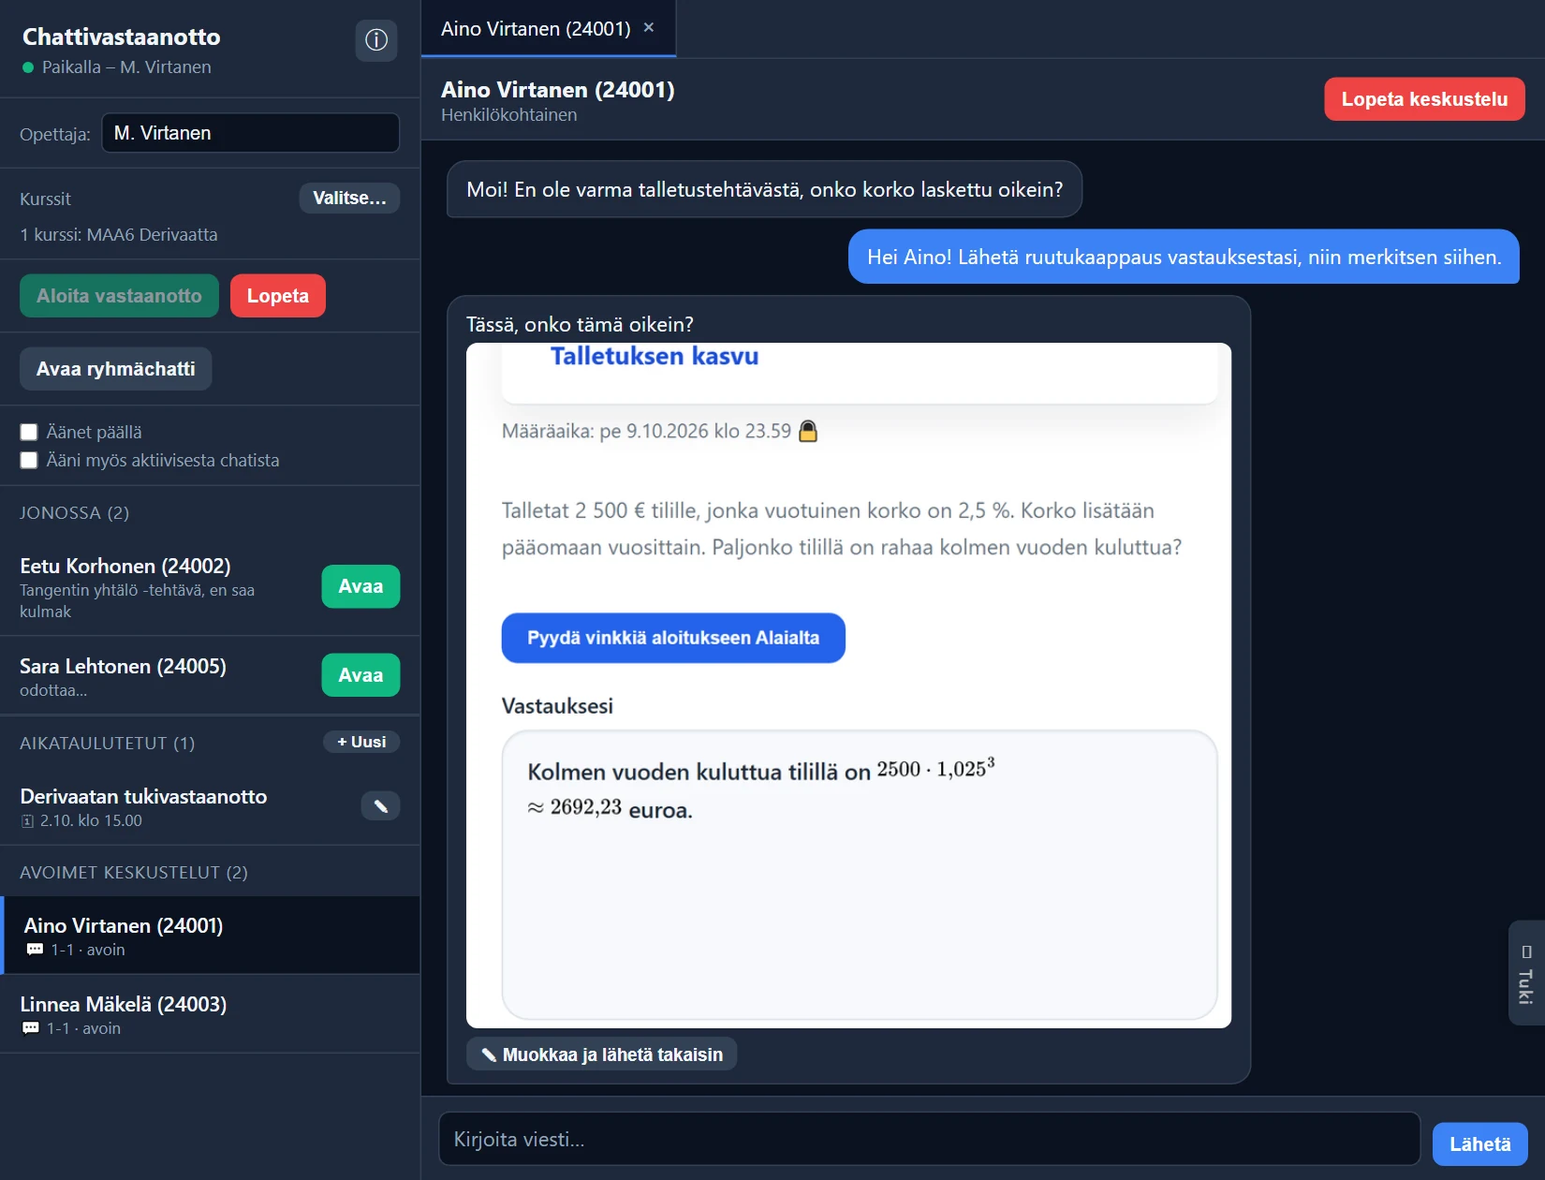
Task: Enable the Äänet päällä checkbox
Action: (29, 432)
